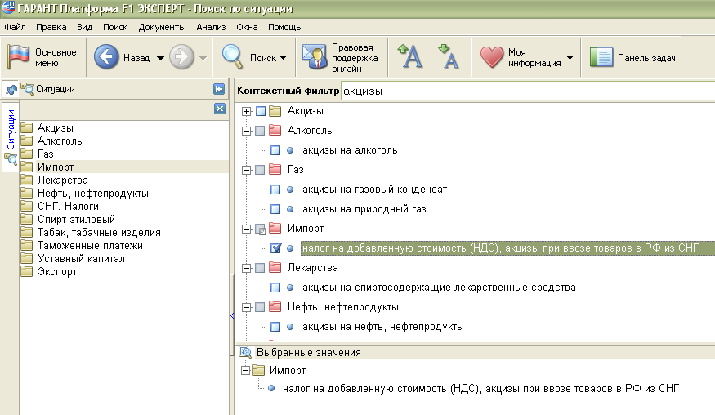
Task: Check the Алкоголь folder checkbox
Action: point(260,131)
